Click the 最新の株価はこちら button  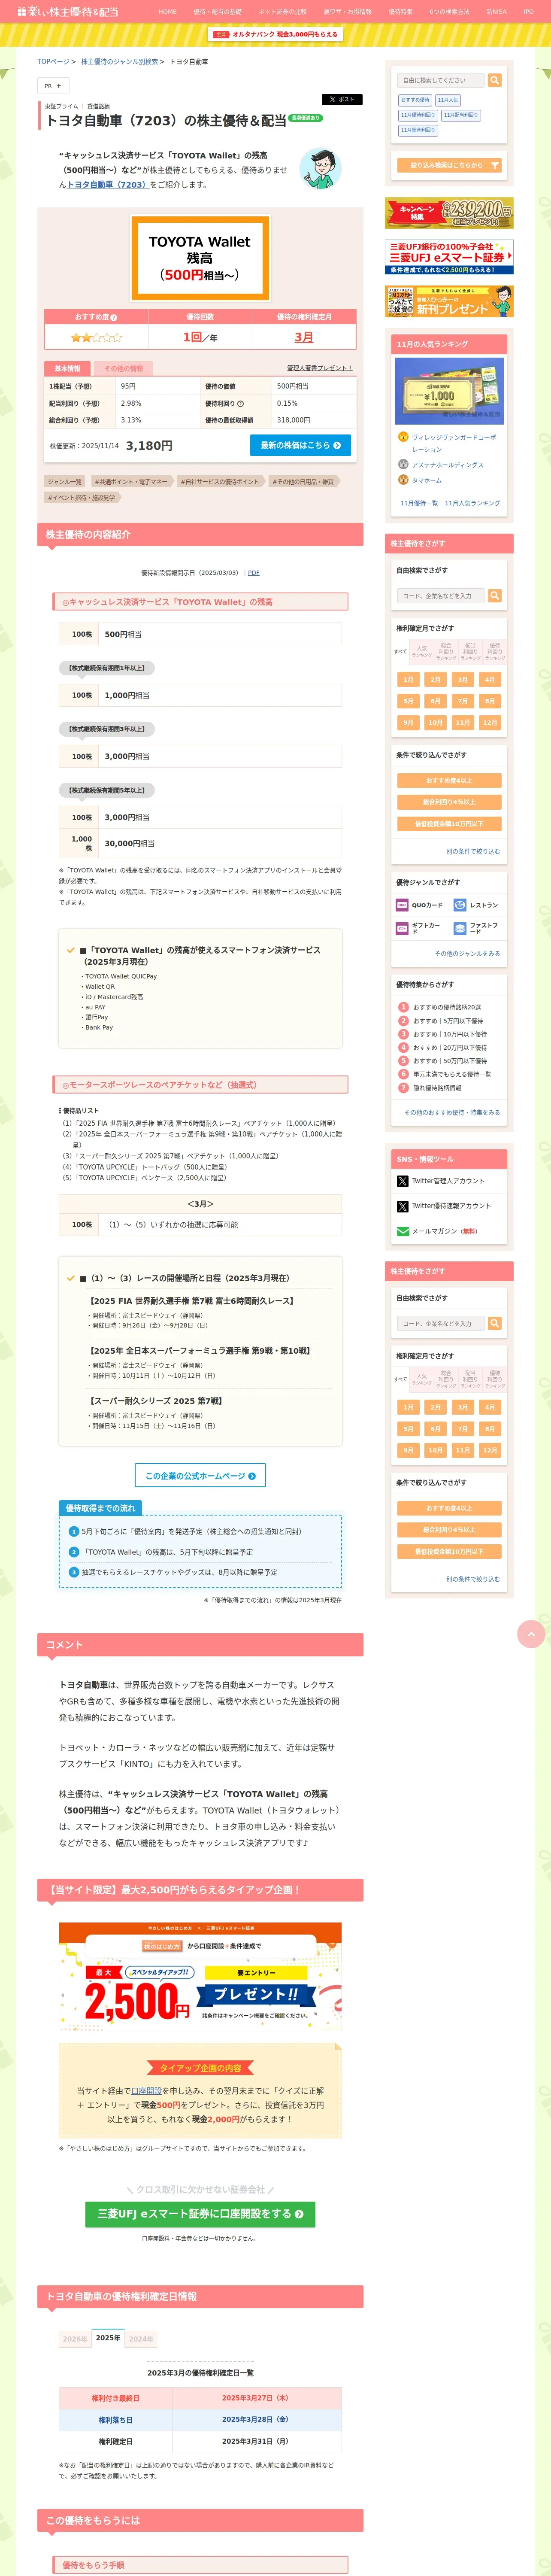(x=300, y=445)
